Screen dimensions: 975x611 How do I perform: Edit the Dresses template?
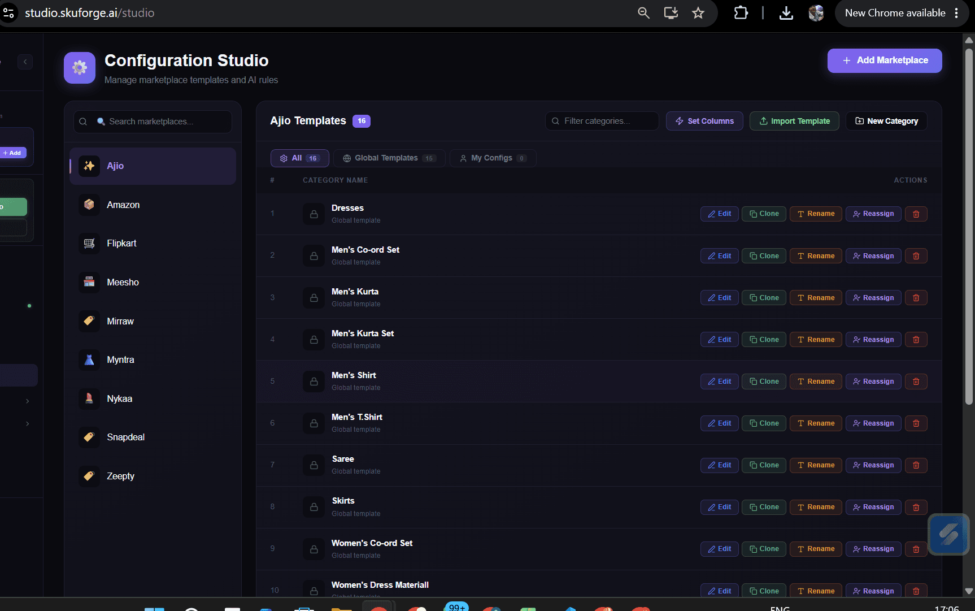[720, 214]
